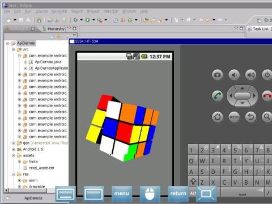272x204 pixels.
Task: Select ApiDemosApplication file in the tree
Action: point(52,68)
